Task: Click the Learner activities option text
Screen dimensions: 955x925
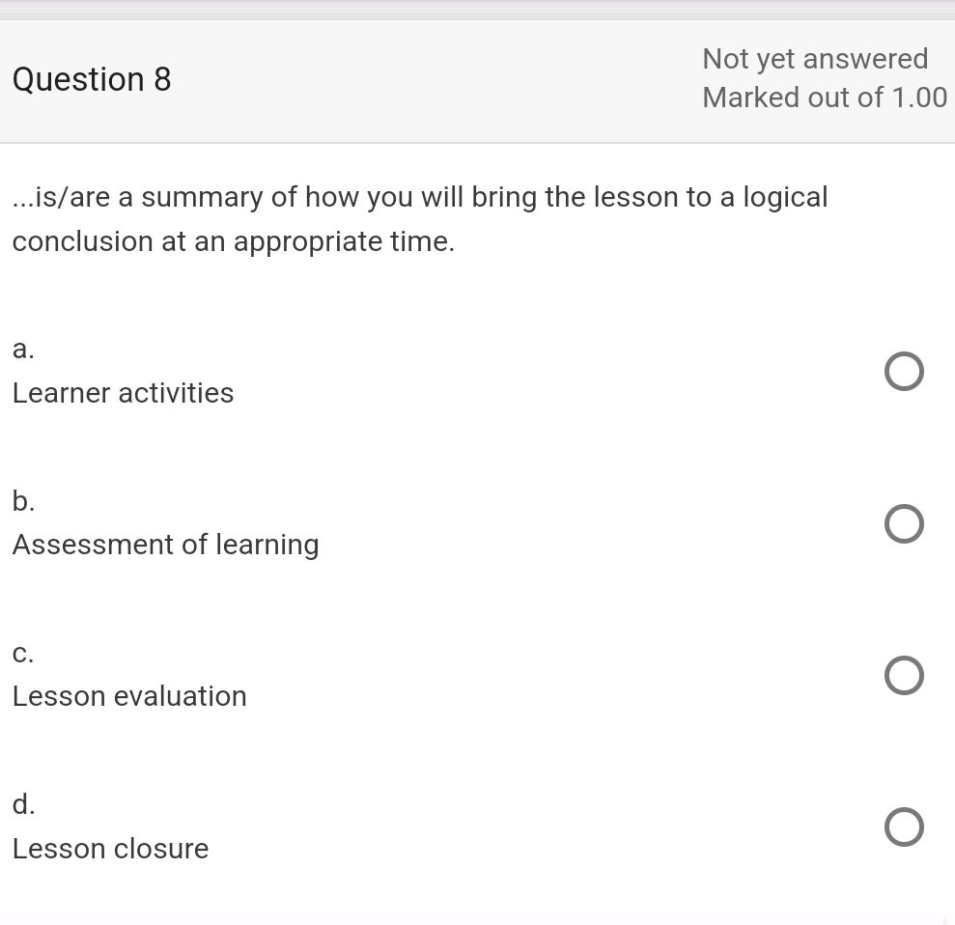Action: point(123,393)
